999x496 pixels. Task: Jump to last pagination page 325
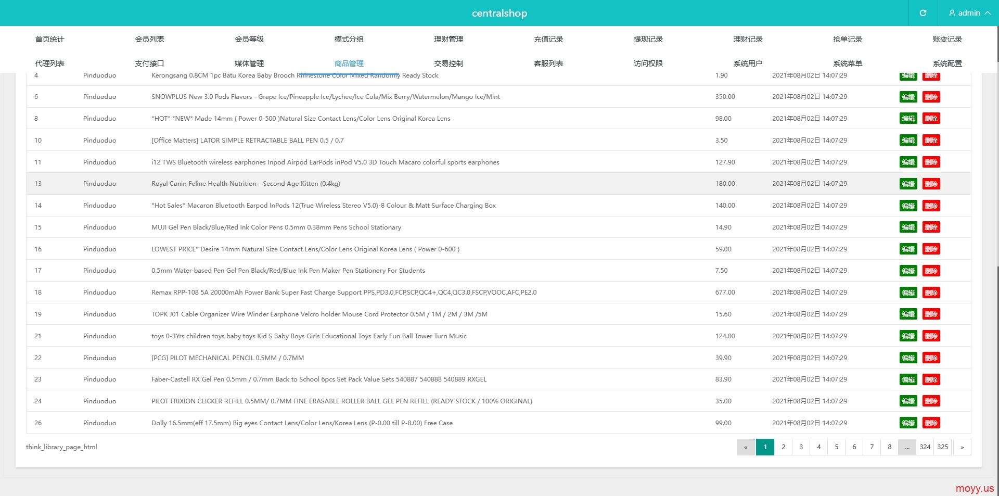(943, 447)
